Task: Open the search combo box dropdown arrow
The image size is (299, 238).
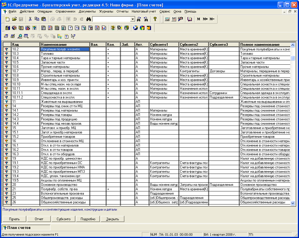Action: 133,19
